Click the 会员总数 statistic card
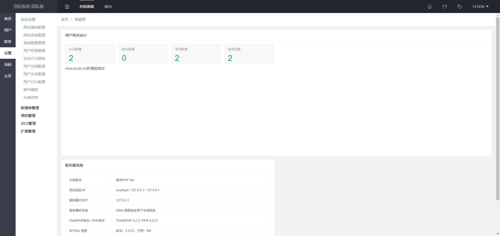The width and height of the screenshot is (500, 236). (x=249, y=54)
